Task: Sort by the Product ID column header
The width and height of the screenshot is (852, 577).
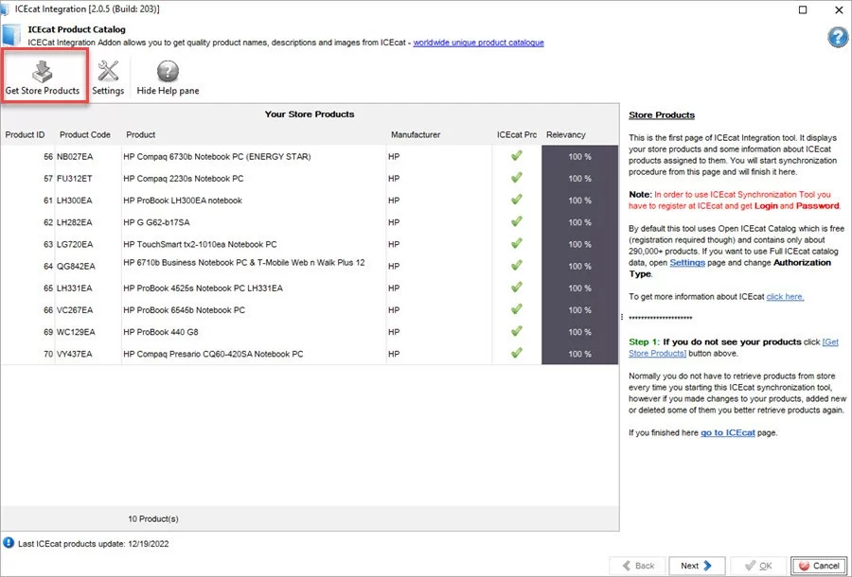Action: pyautogui.click(x=25, y=134)
